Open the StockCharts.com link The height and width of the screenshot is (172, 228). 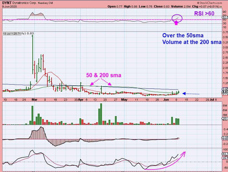coord(209,3)
